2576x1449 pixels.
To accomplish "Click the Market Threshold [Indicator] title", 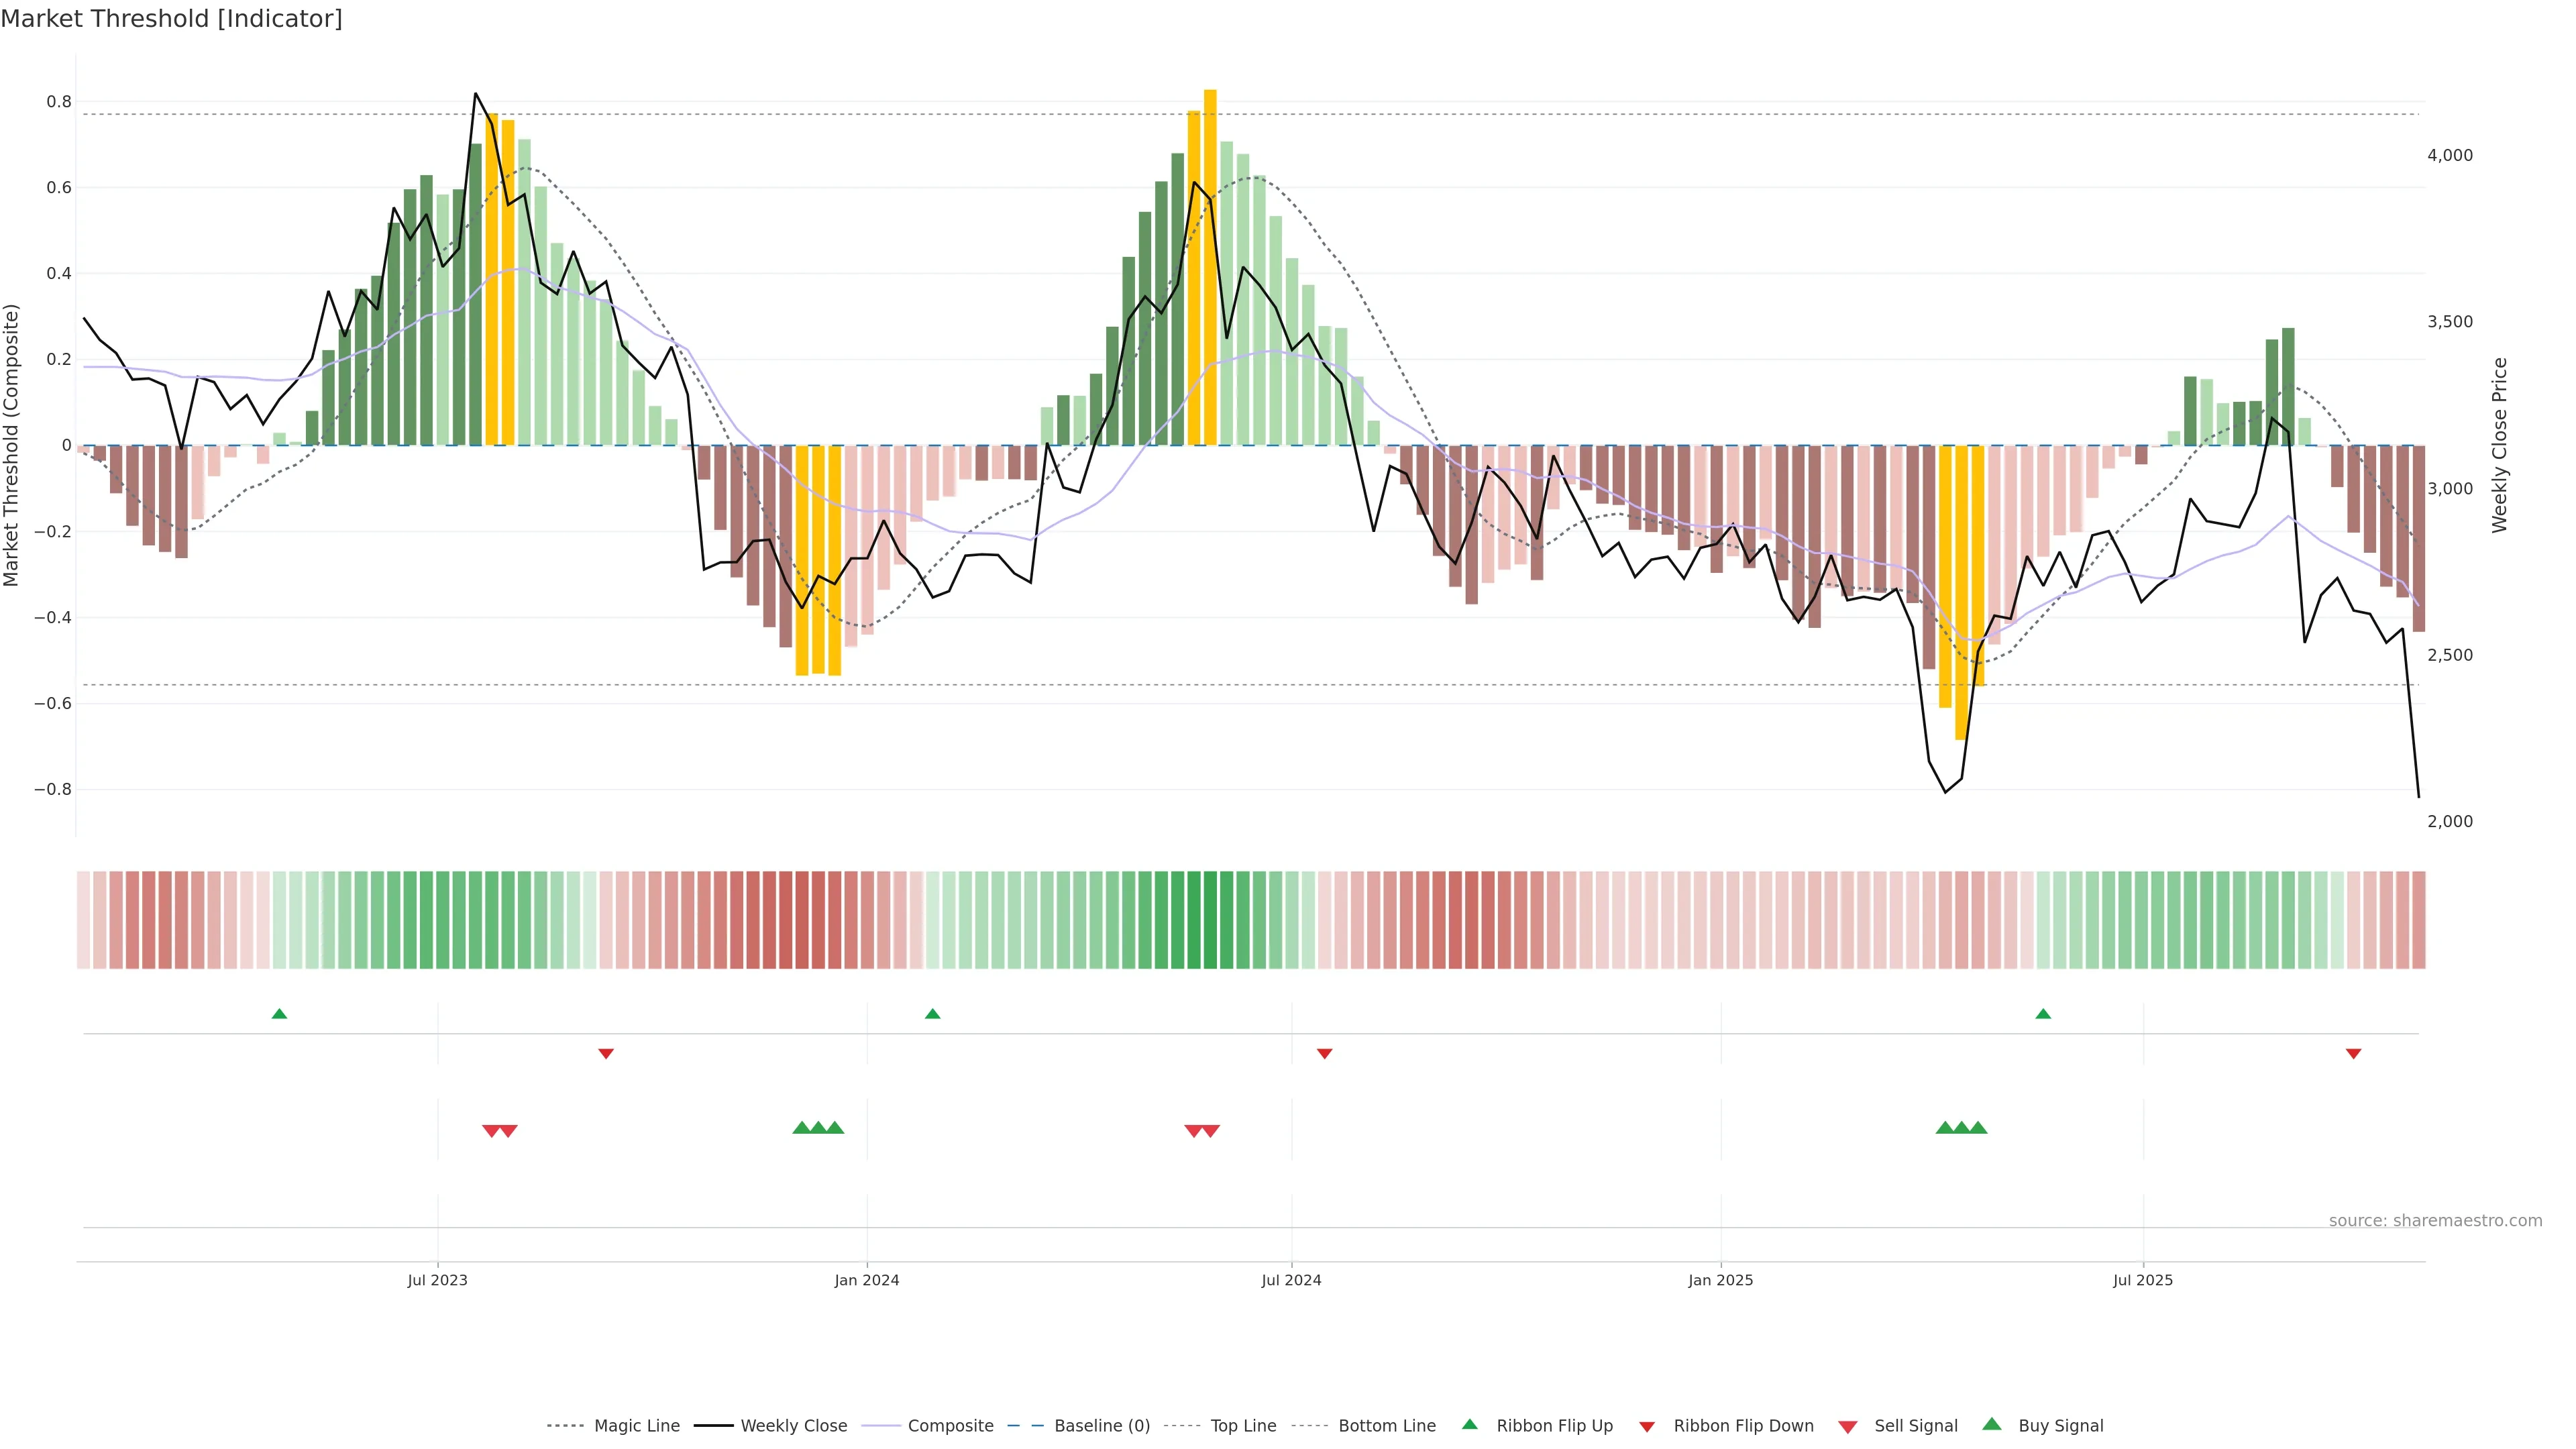I will (x=171, y=19).
